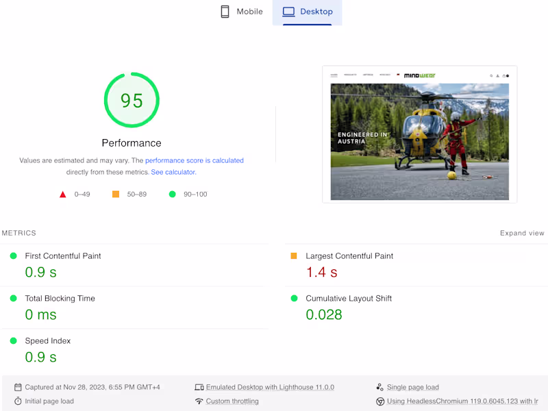Click Expand view
This screenshot has width=548, height=411.
523,233
